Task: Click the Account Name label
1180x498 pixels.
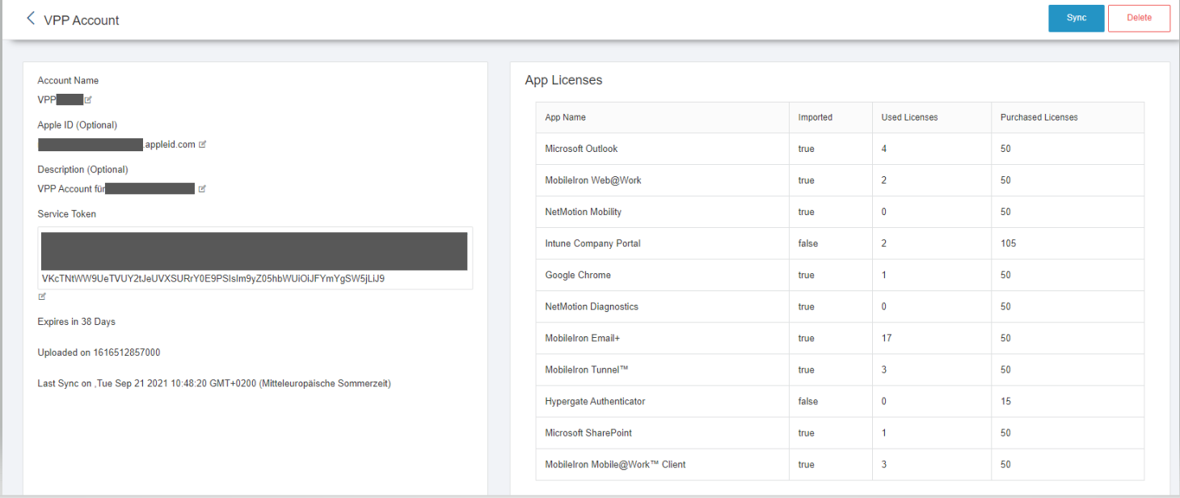Action: tap(69, 81)
